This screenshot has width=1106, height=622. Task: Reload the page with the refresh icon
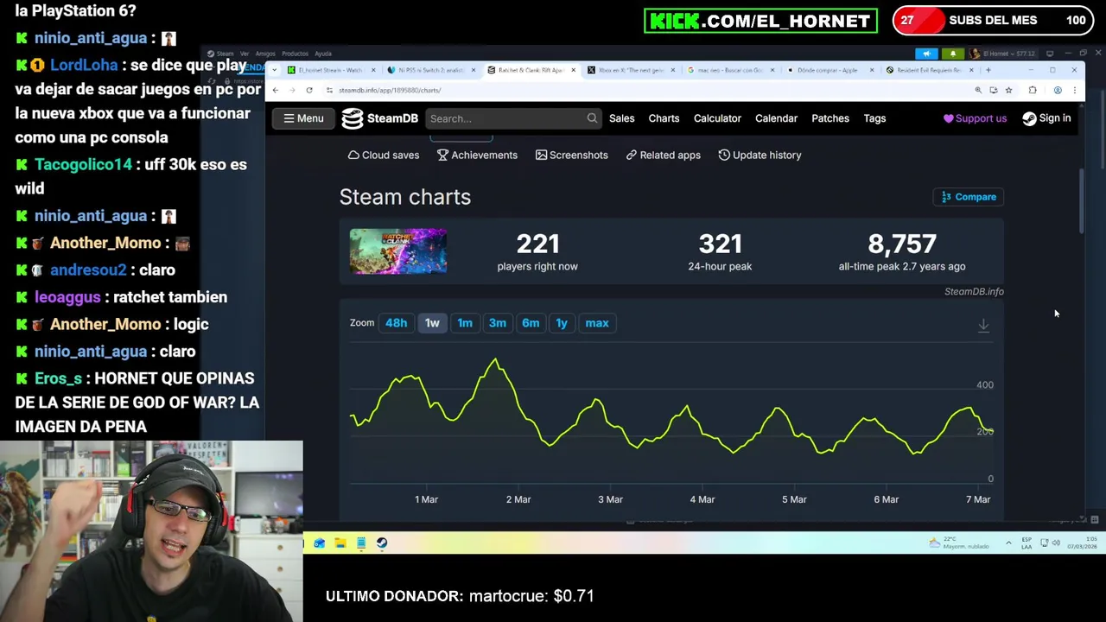tap(309, 90)
